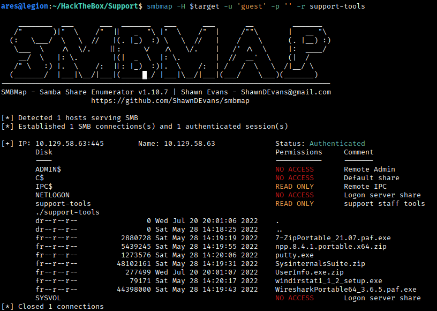Click the putty.exe file entry
The width and height of the screenshot is (437, 311).
click(295, 255)
